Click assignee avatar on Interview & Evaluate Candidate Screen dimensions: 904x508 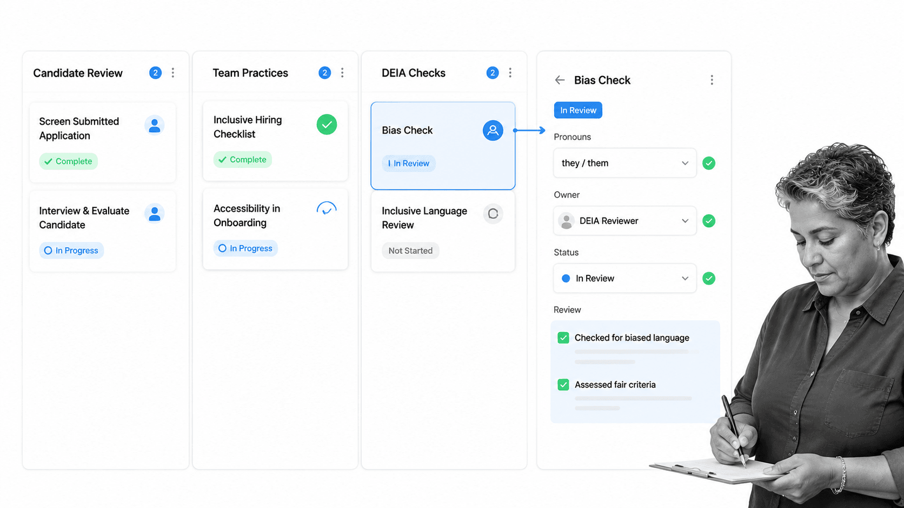[x=155, y=213]
